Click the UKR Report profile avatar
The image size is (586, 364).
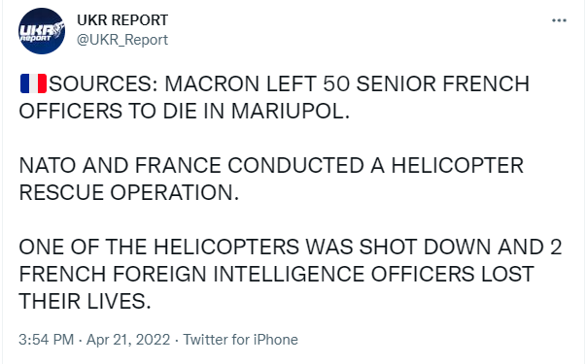coord(42,31)
